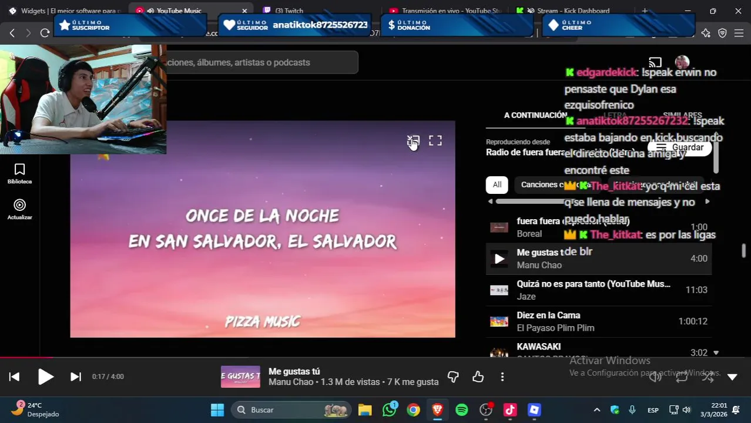Viewport: 751px width, 423px height.
Task: Open WhatsApp from the taskbar
Action: [x=389, y=410]
